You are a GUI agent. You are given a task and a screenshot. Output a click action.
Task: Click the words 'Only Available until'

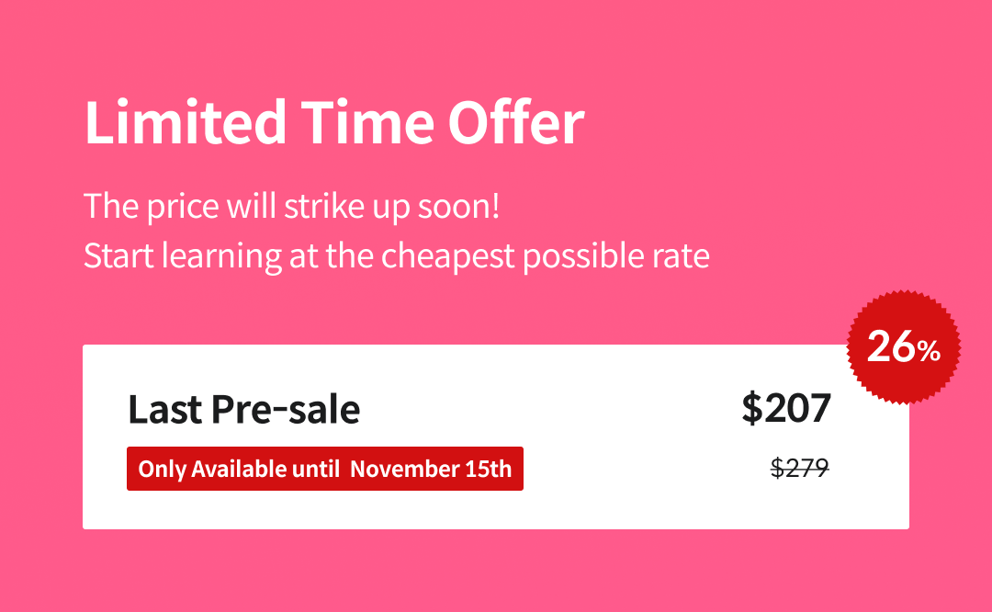(x=239, y=469)
